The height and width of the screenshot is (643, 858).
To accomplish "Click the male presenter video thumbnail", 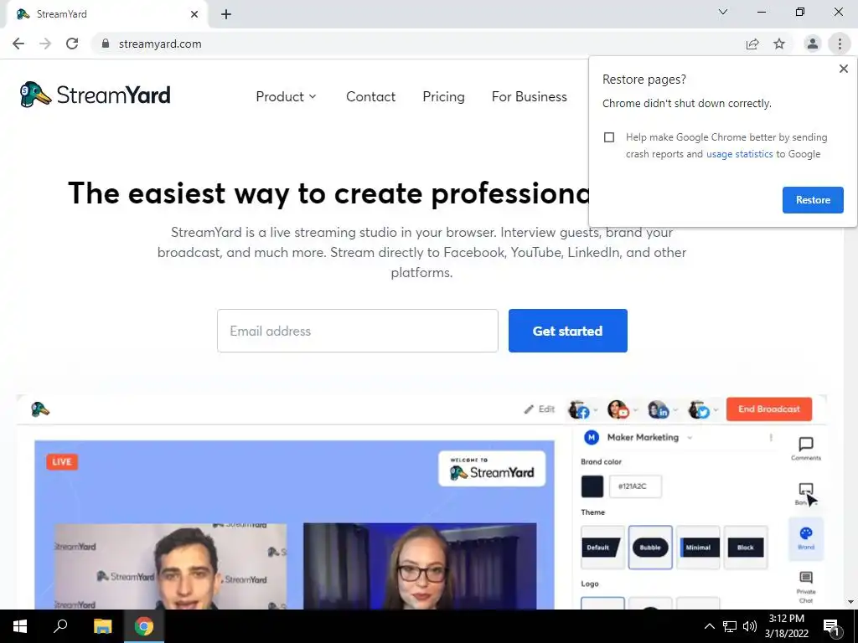I will click(x=170, y=566).
